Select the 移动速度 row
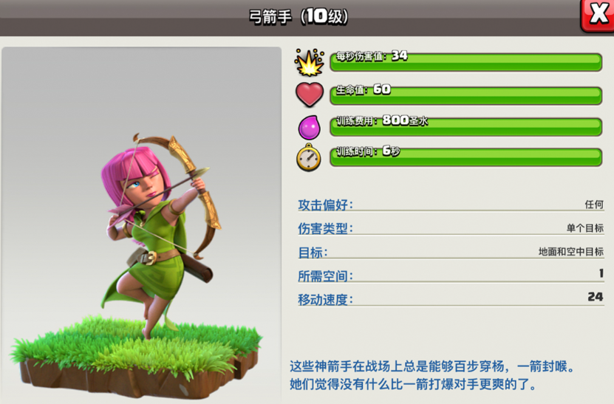Image resolution: width=614 pixels, height=404 pixels. 451,298
